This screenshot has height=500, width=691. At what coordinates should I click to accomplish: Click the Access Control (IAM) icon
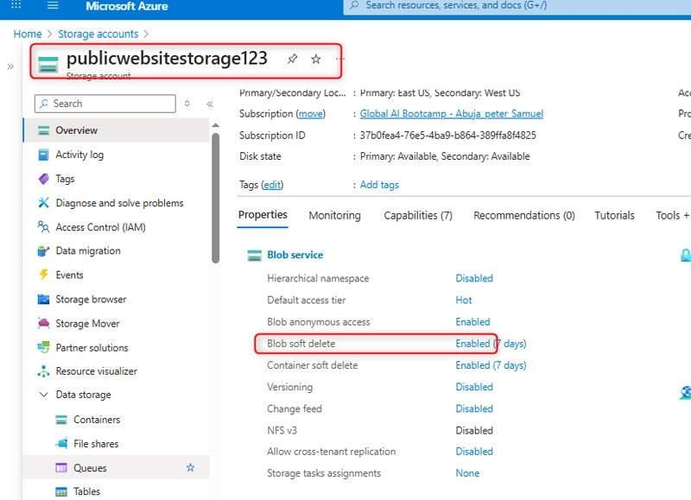44,227
